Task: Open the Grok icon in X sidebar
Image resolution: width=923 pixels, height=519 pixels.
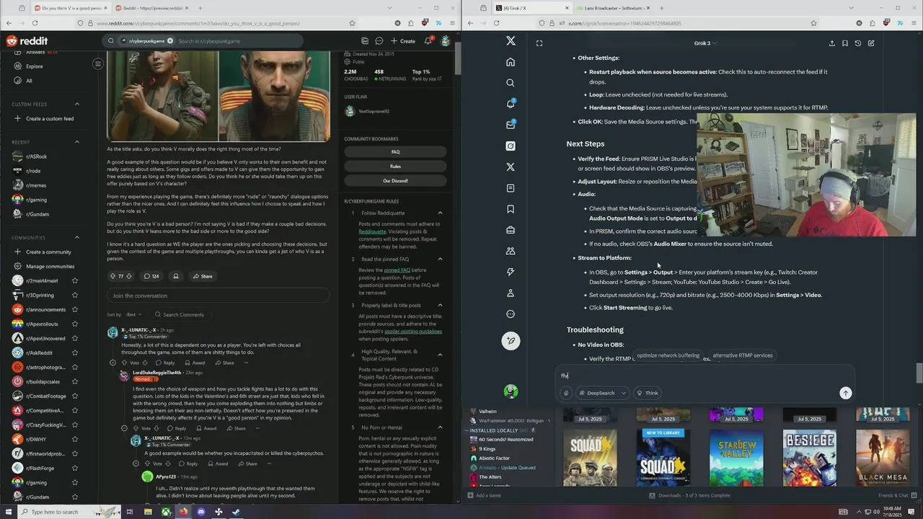Action: click(x=511, y=146)
